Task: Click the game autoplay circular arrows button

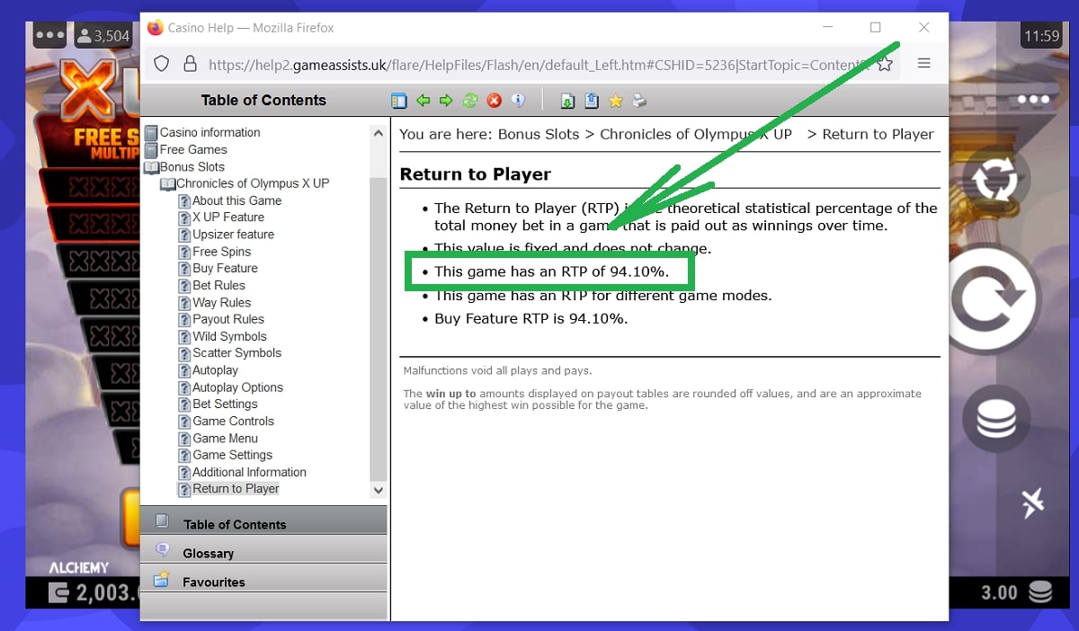Action: point(994,178)
